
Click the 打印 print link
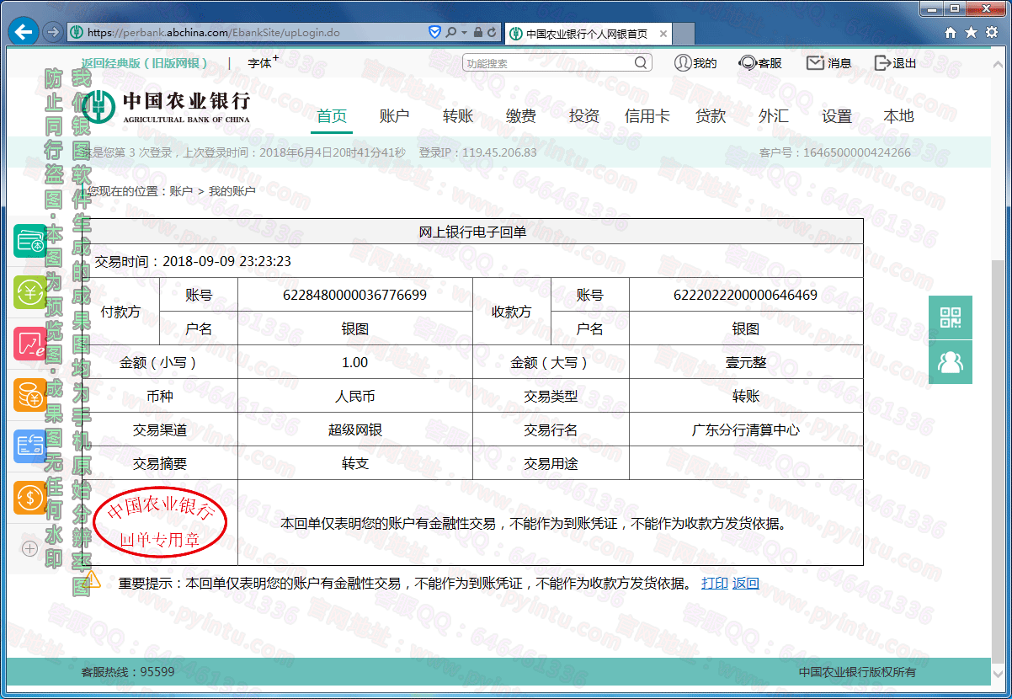715,583
